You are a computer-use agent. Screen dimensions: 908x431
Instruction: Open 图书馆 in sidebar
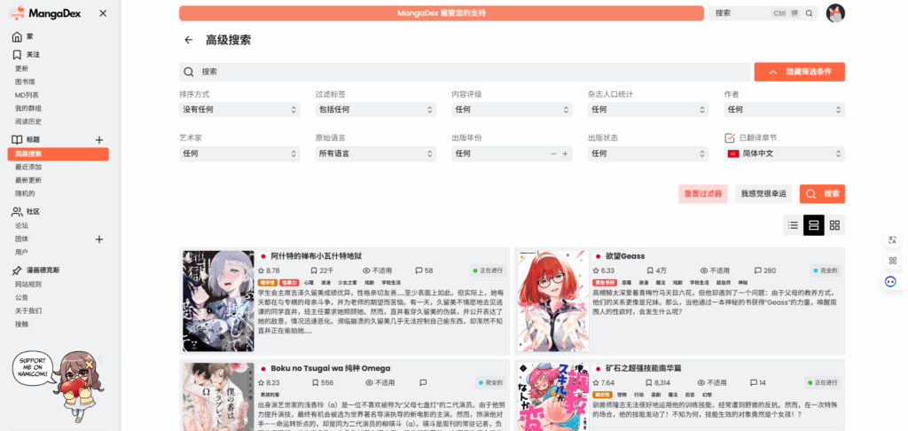click(25, 82)
